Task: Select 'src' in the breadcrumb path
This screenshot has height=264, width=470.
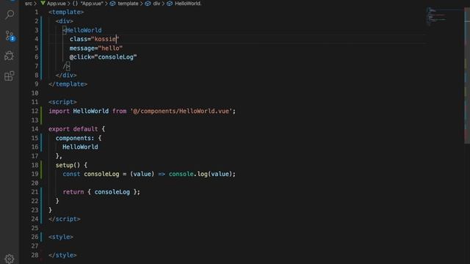Action: point(29,4)
